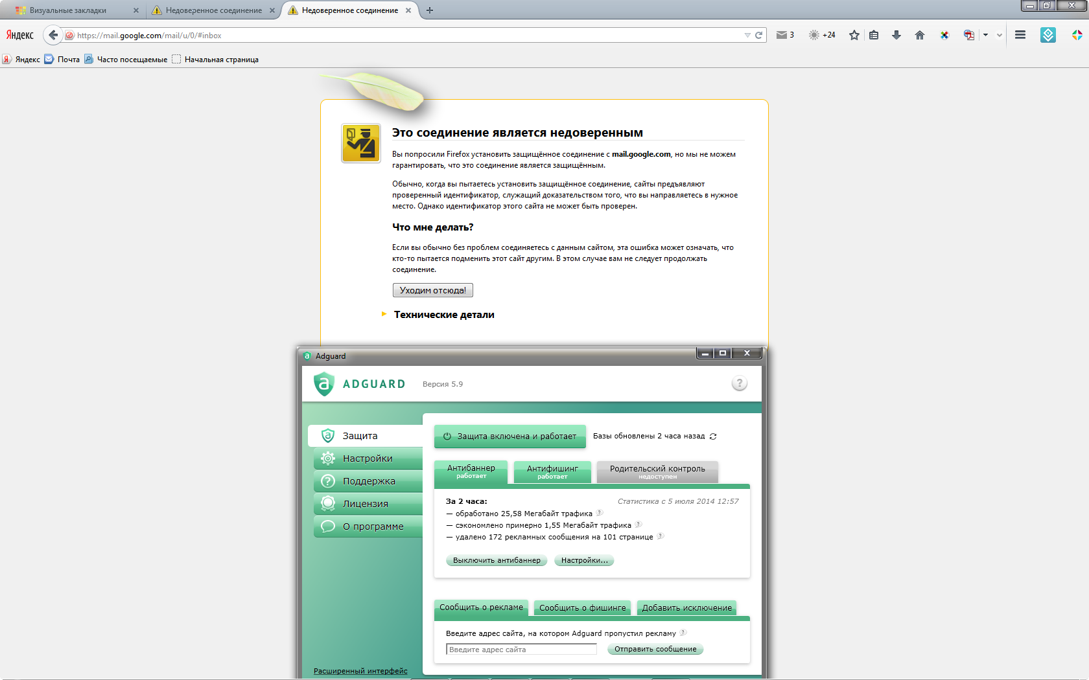The height and width of the screenshot is (680, 1089).
Task: Show help for saved traffic statistic
Action: click(638, 525)
